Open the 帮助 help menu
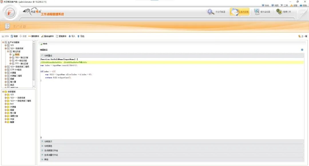The image size is (309, 166). point(303,5)
